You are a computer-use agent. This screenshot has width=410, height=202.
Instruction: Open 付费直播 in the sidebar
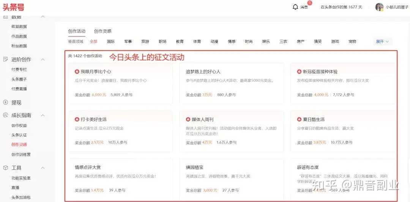point(19,89)
